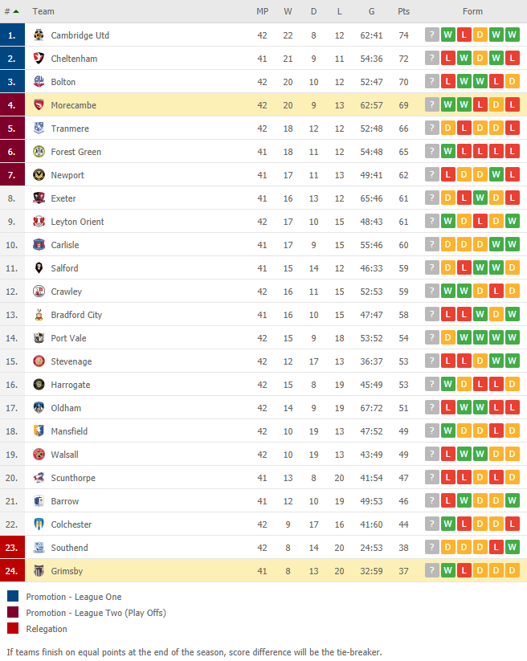Image resolution: width=527 pixels, height=661 pixels.
Task: Click the Grimsby club crest icon
Action: tap(39, 570)
